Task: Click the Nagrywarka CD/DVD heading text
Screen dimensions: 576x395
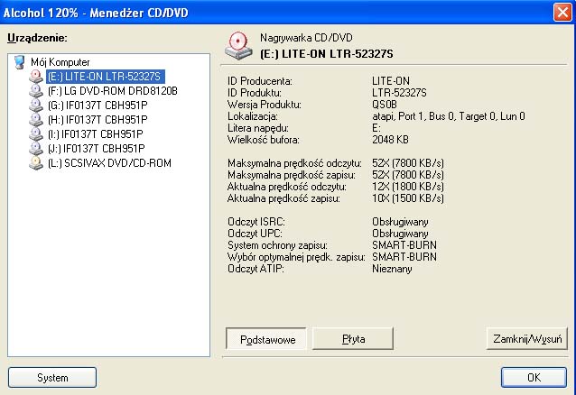Action: click(306, 38)
